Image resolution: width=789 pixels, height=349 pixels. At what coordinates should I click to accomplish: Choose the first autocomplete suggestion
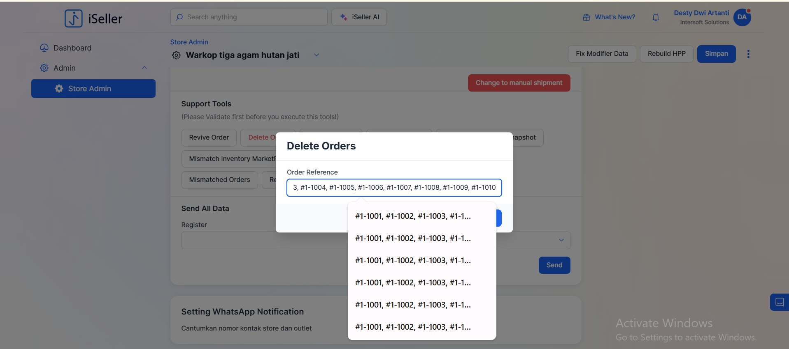point(413,216)
